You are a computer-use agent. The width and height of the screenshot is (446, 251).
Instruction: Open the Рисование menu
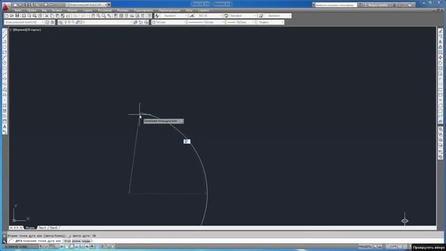[x=105, y=10]
